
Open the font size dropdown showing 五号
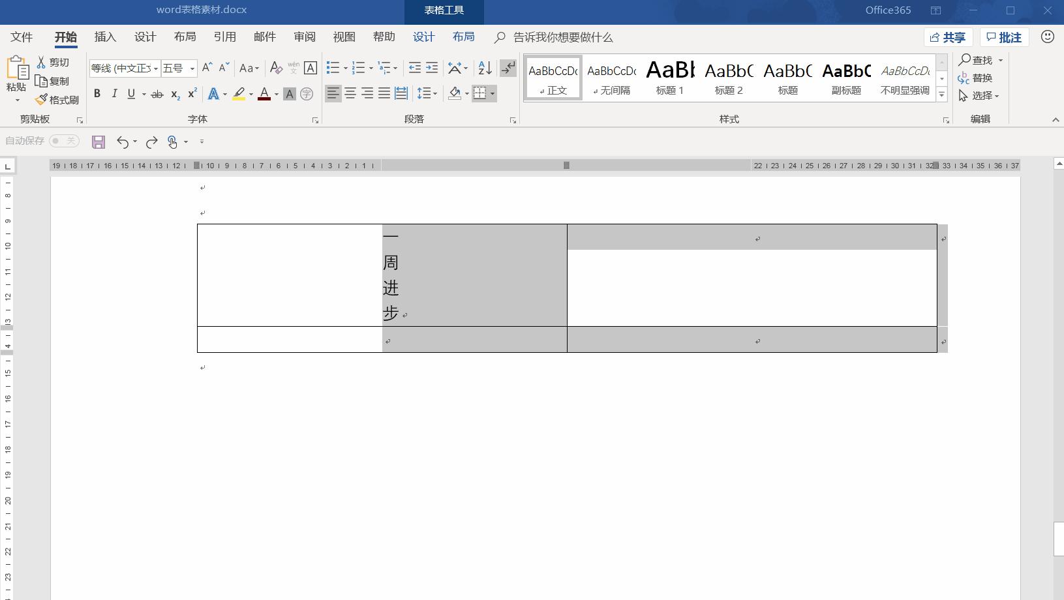[x=192, y=68]
